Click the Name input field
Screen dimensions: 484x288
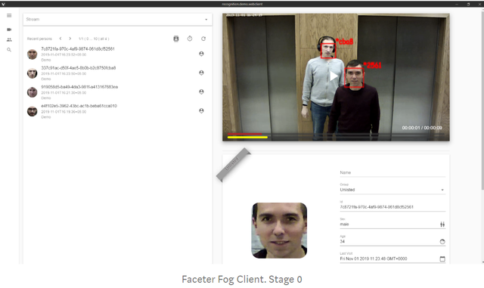(392, 172)
